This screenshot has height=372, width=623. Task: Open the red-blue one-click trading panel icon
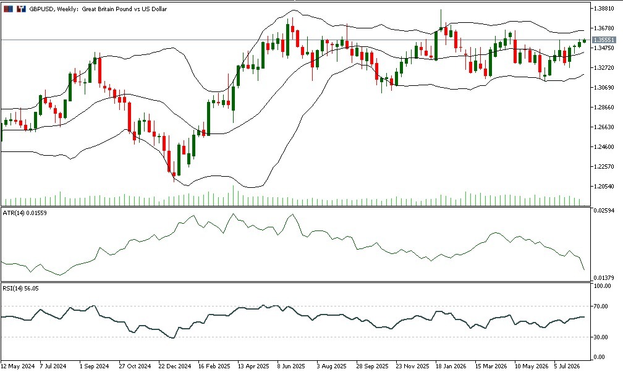(8, 9)
